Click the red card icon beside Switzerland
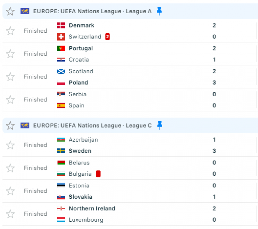The height and width of the screenshot is (229, 258). pyautogui.click(x=107, y=37)
